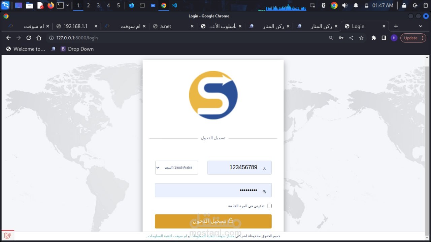Screen dimensions: 431x242
Task: Open the volume control tray icon
Action: pyautogui.click(x=345, y=5)
